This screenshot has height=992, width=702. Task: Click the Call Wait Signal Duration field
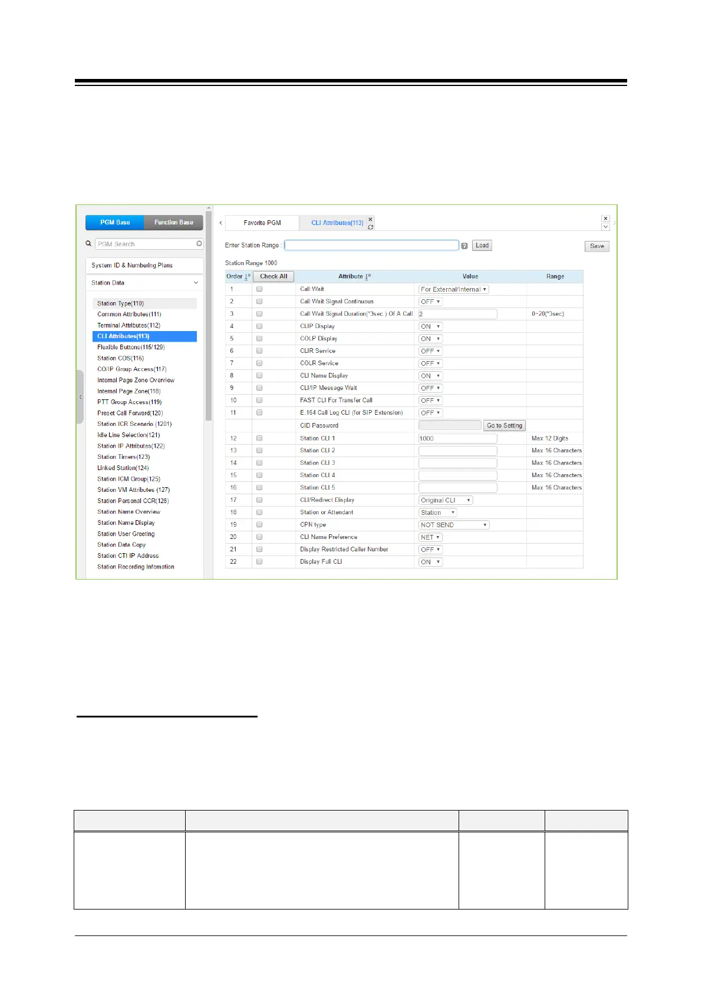(x=457, y=314)
